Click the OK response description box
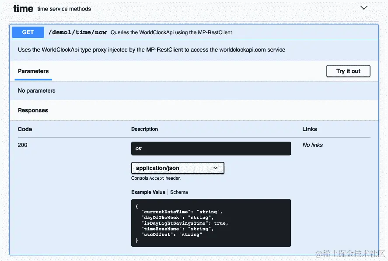 (x=211, y=149)
